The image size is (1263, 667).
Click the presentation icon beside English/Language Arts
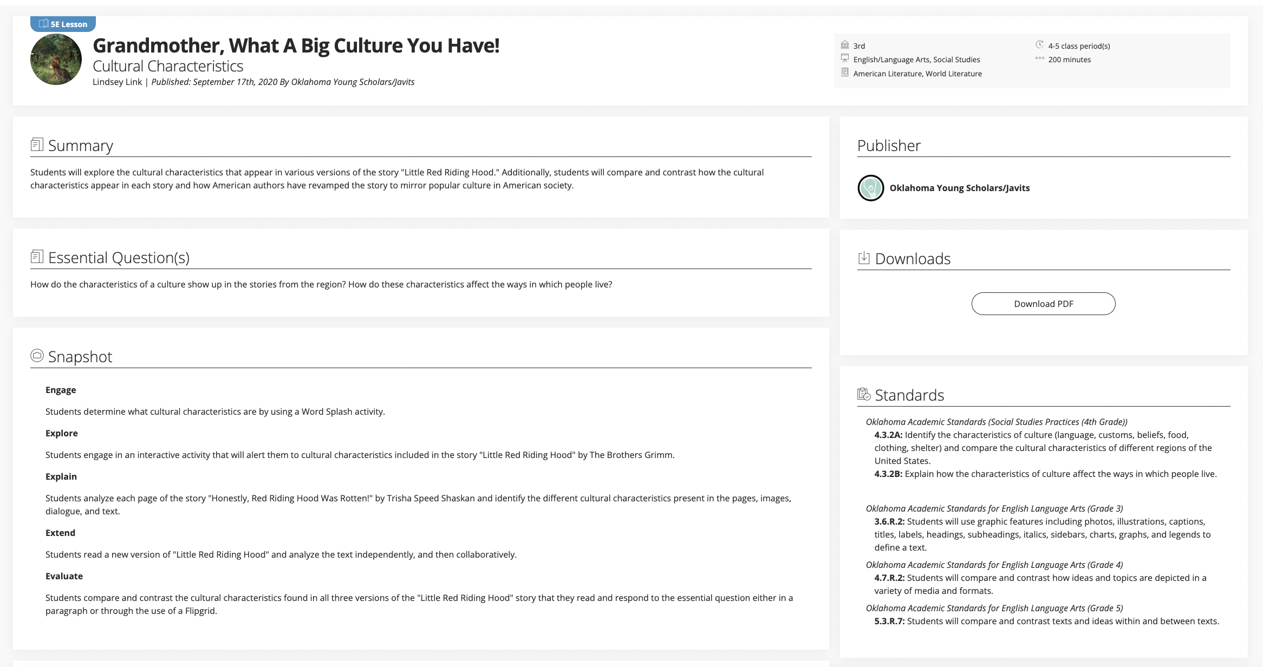click(x=844, y=59)
